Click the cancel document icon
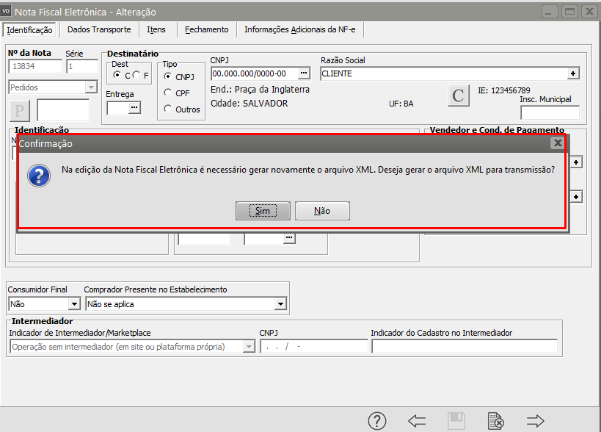Image resolution: width=601 pixels, height=432 pixels. (x=496, y=420)
